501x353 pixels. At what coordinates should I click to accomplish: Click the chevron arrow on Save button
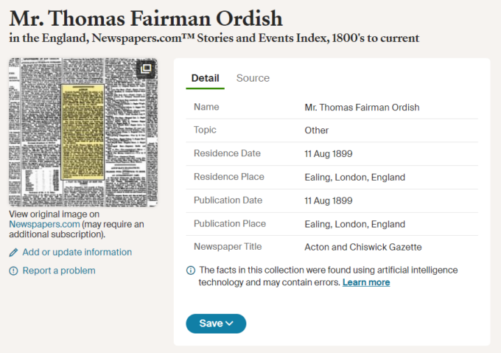pos(229,324)
